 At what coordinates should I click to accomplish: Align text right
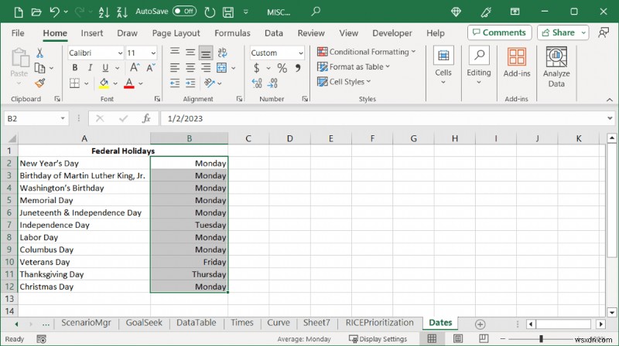pyautogui.click(x=206, y=68)
